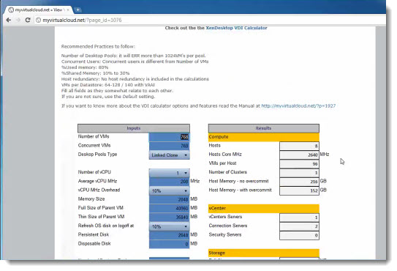Click the Results table header

tap(263, 128)
